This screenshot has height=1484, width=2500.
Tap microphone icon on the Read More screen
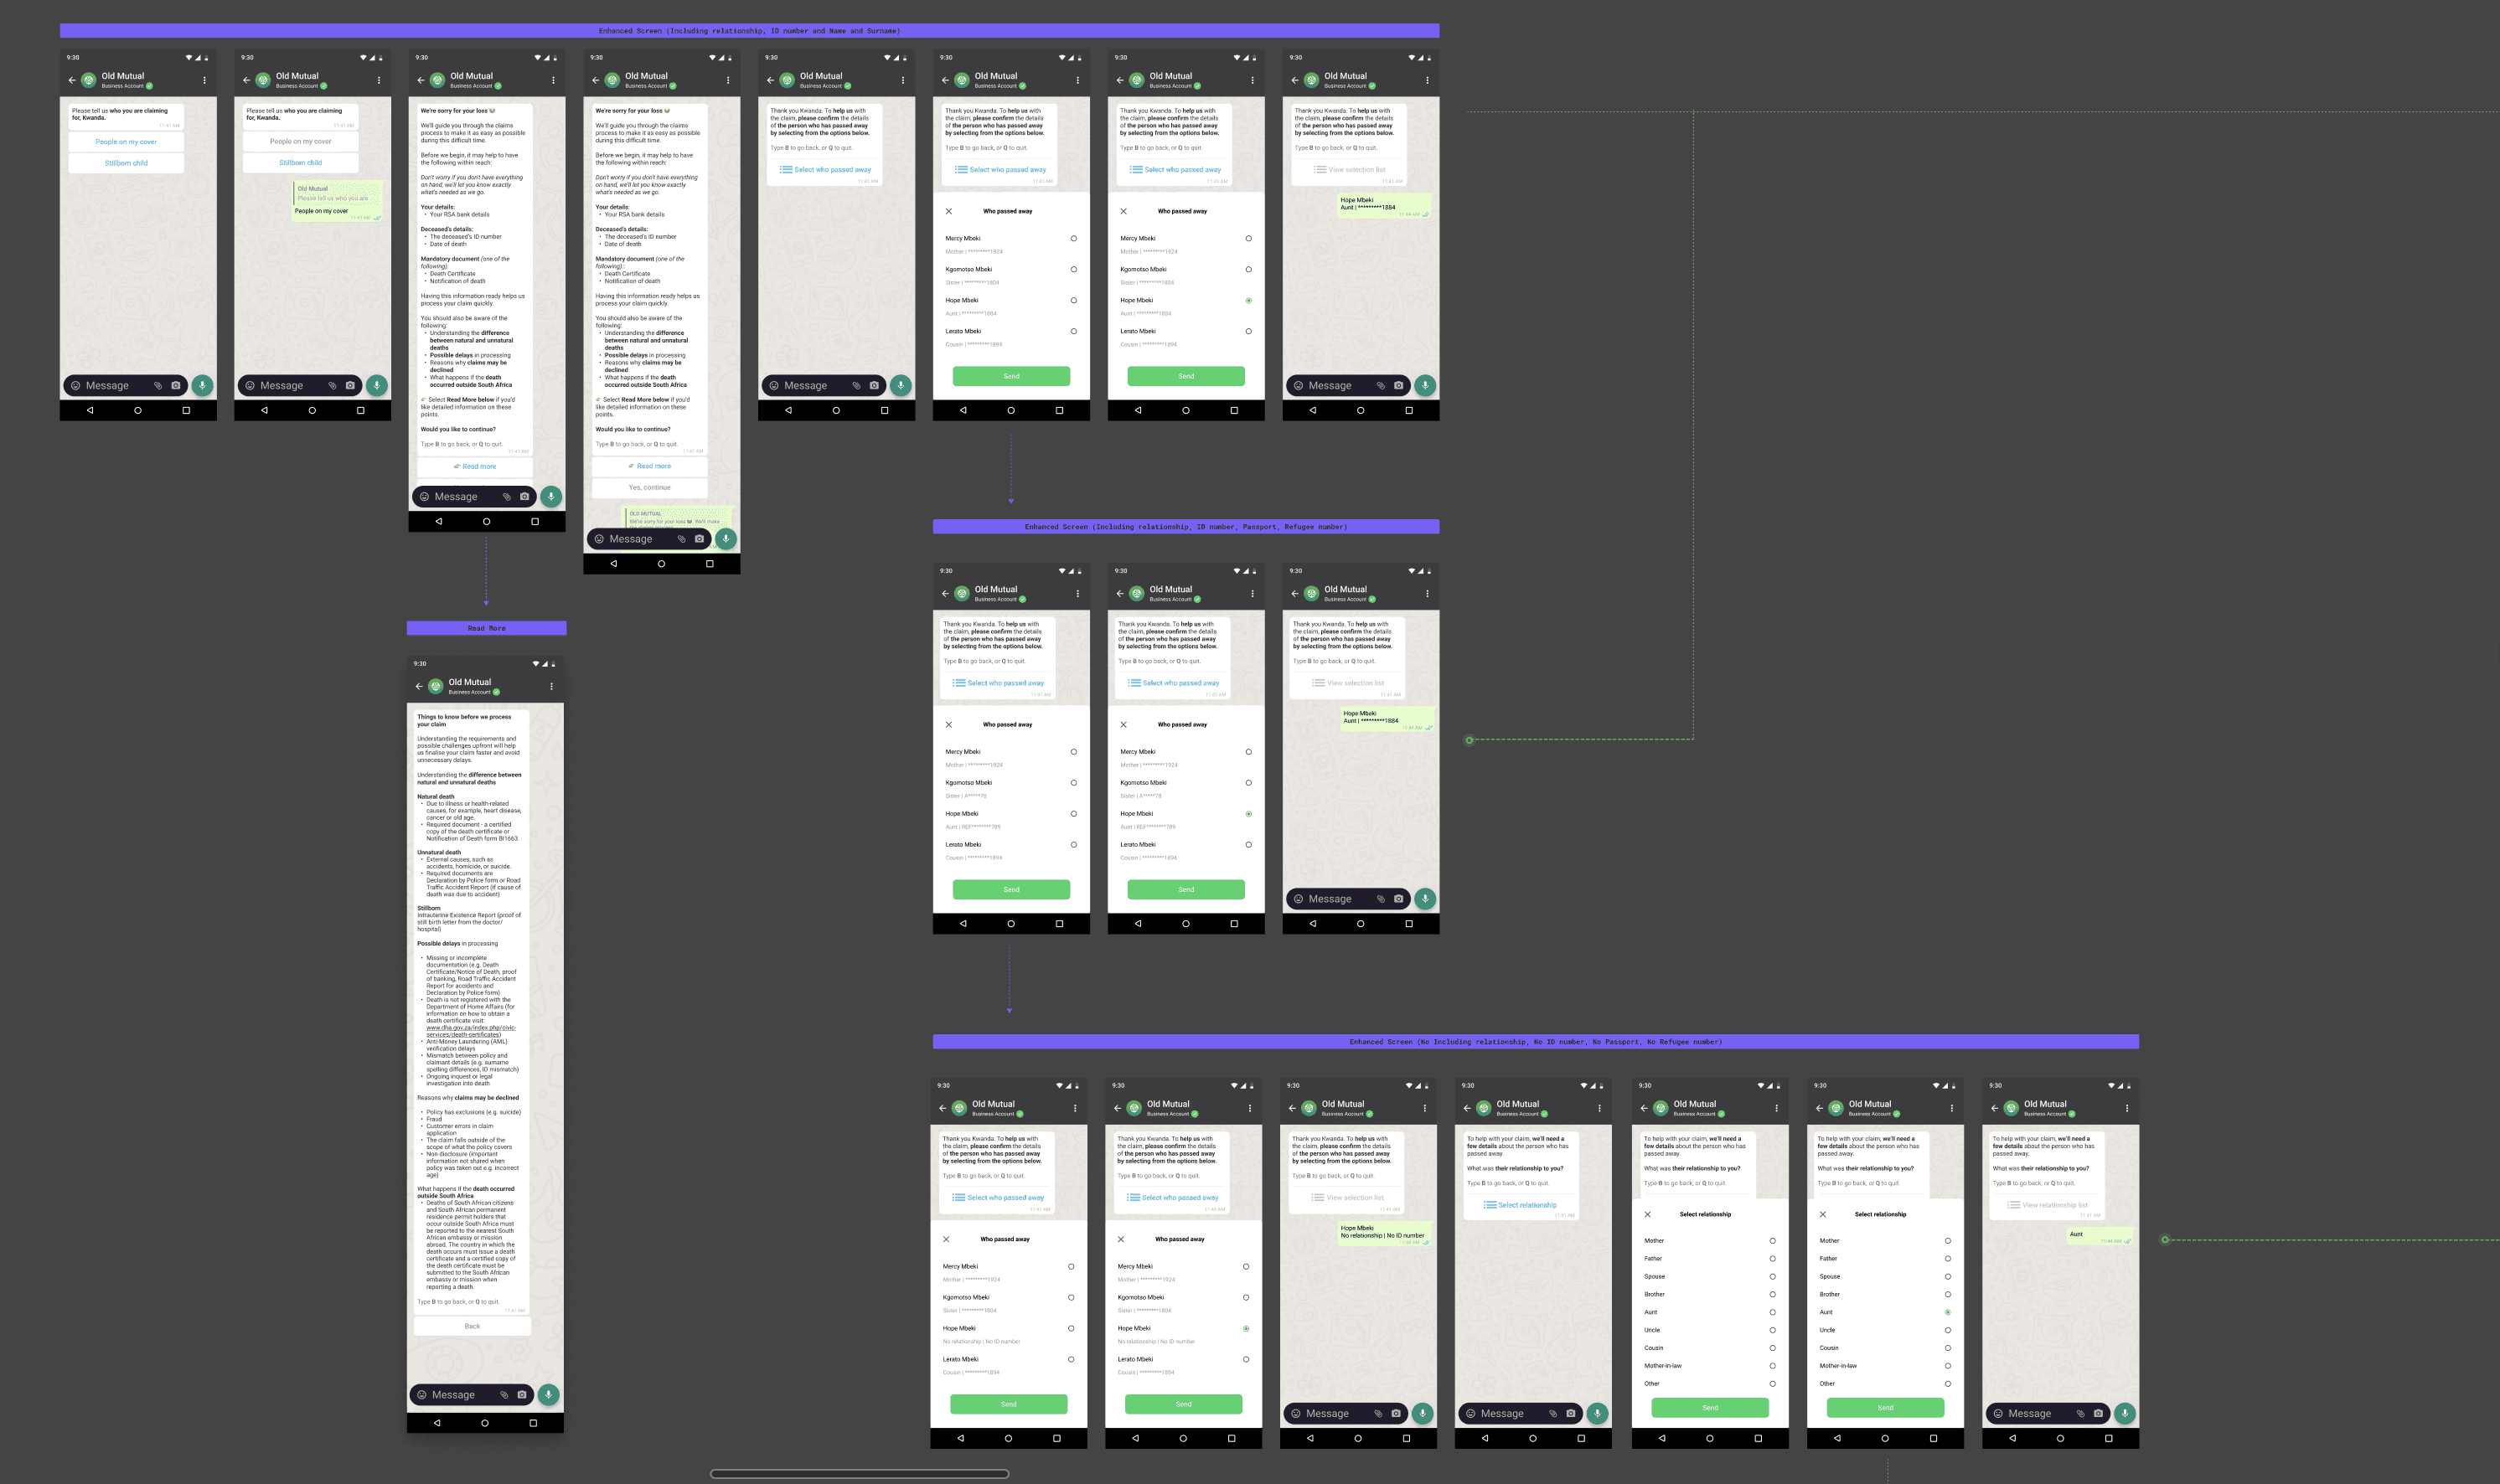pos(548,1394)
